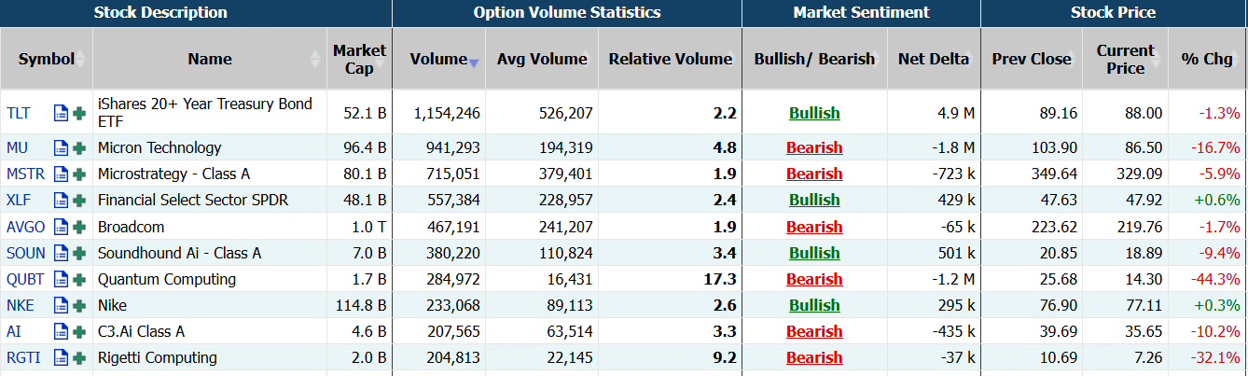Image resolution: width=1248 pixels, height=376 pixels.
Task: Click the Bearish link for MU
Action: [814, 147]
